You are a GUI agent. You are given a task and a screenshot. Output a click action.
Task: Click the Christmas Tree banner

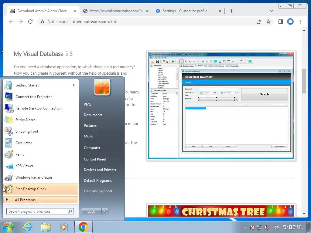[x=221, y=211]
